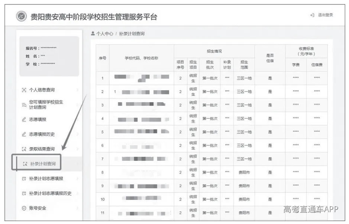Click the platform logo emblem
This screenshot has height=224, width=349.
point(21,16)
